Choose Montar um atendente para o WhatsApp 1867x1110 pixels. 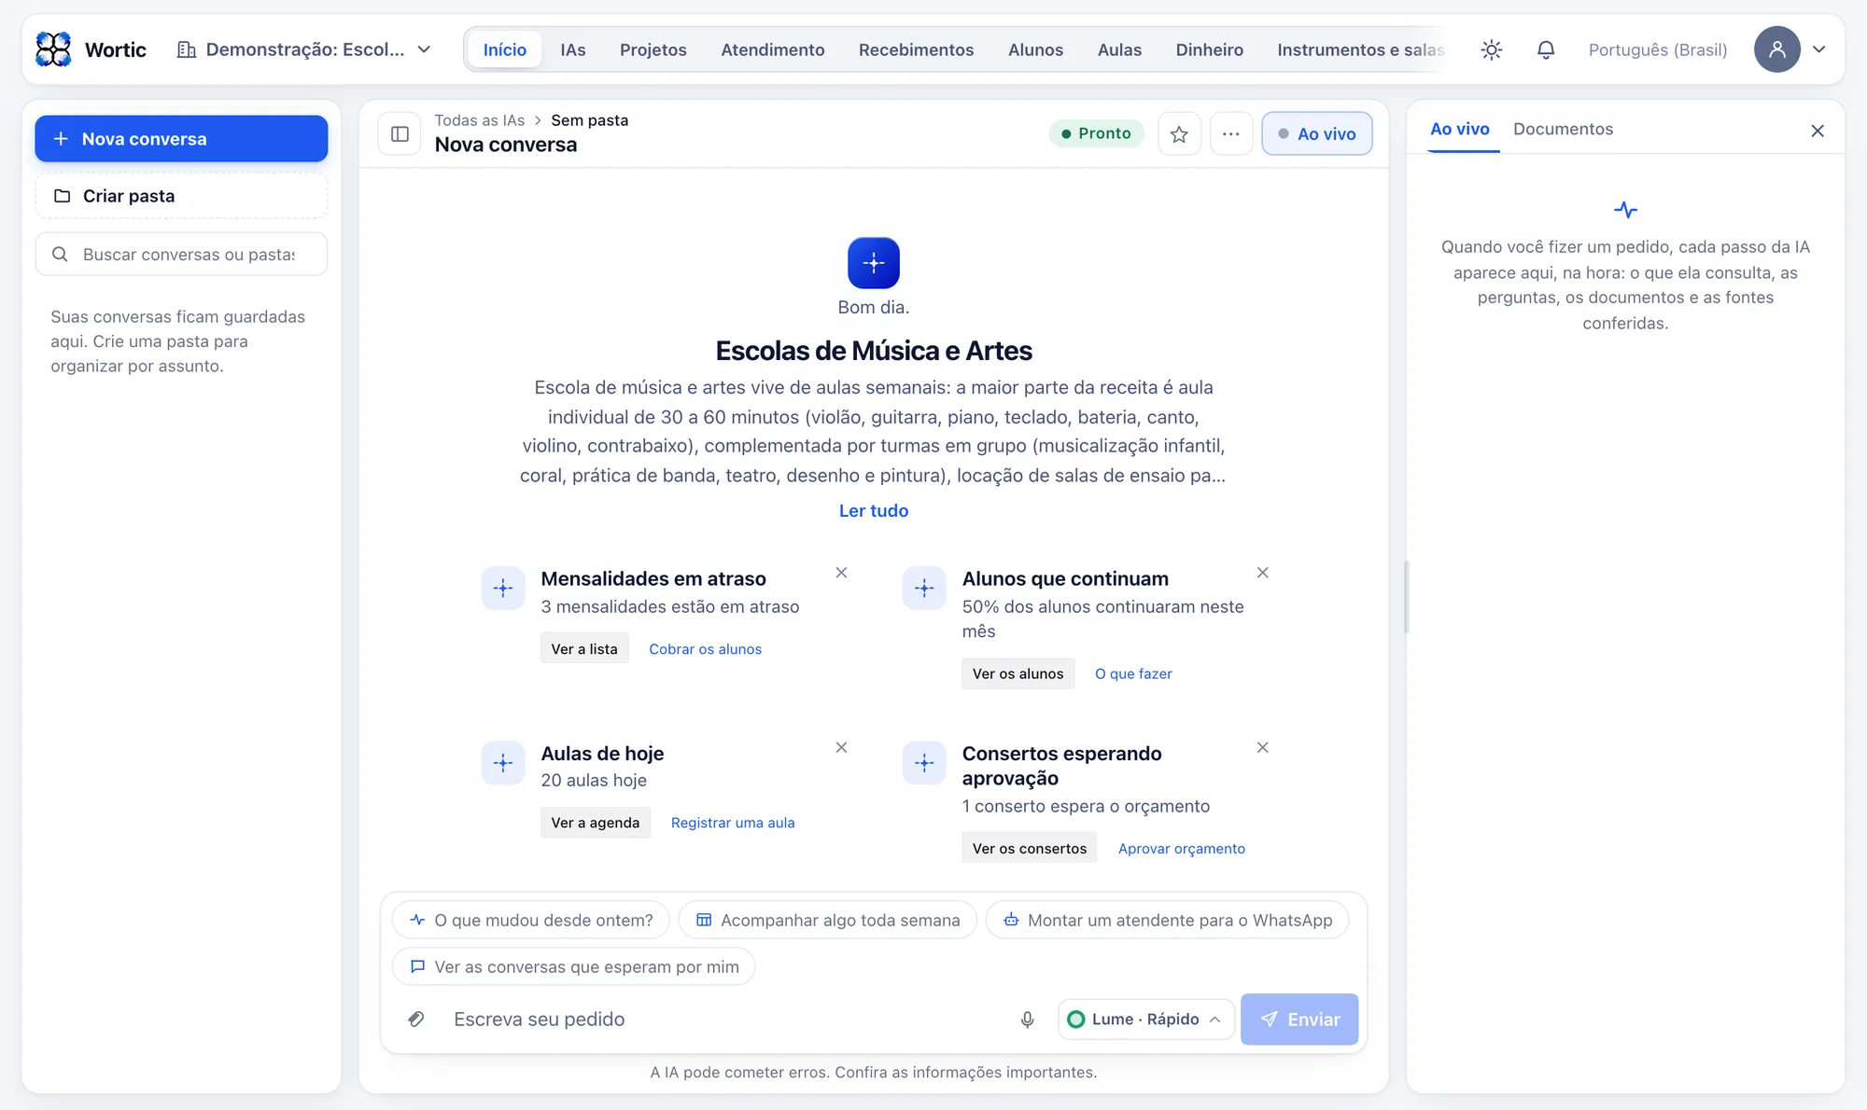click(1167, 920)
